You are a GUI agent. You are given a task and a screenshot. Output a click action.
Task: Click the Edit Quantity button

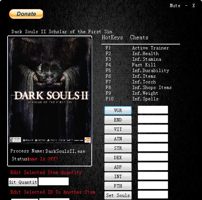(x=23, y=182)
